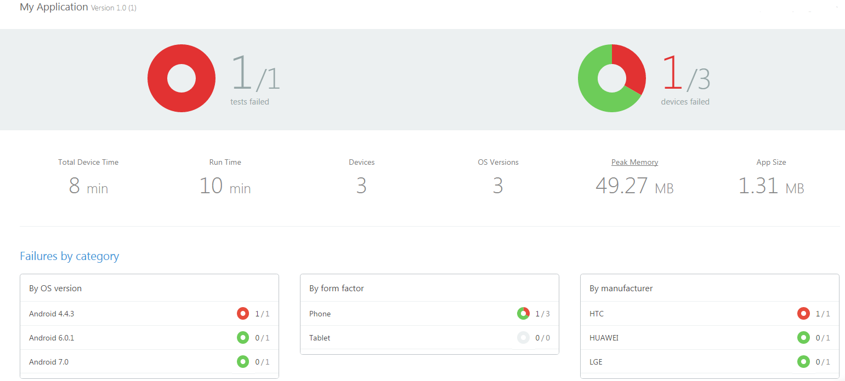845x381 pixels.
Task: Click the By form factor card header
Action: pos(429,288)
